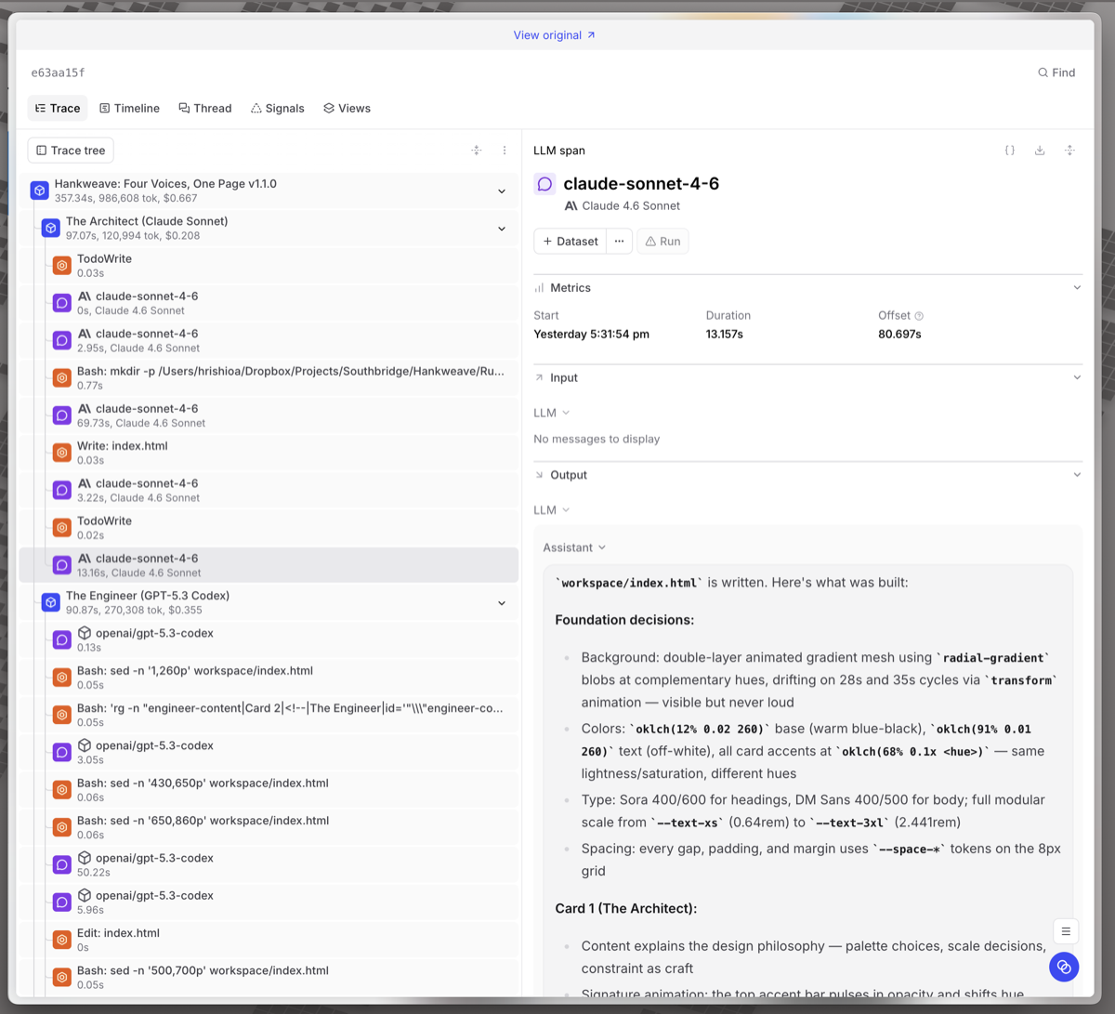Click the tool icon on Bash: mkdir row
1115x1014 pixels.
tap(62, 377)
